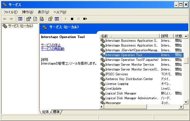
Task: Select License Logging service
Action: coord(117,84)
